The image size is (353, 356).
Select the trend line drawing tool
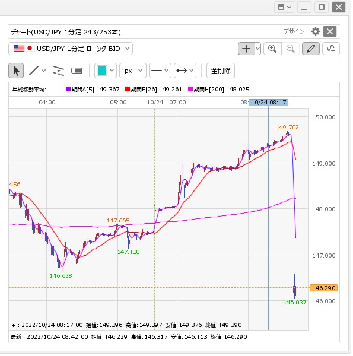click(34, 71)
